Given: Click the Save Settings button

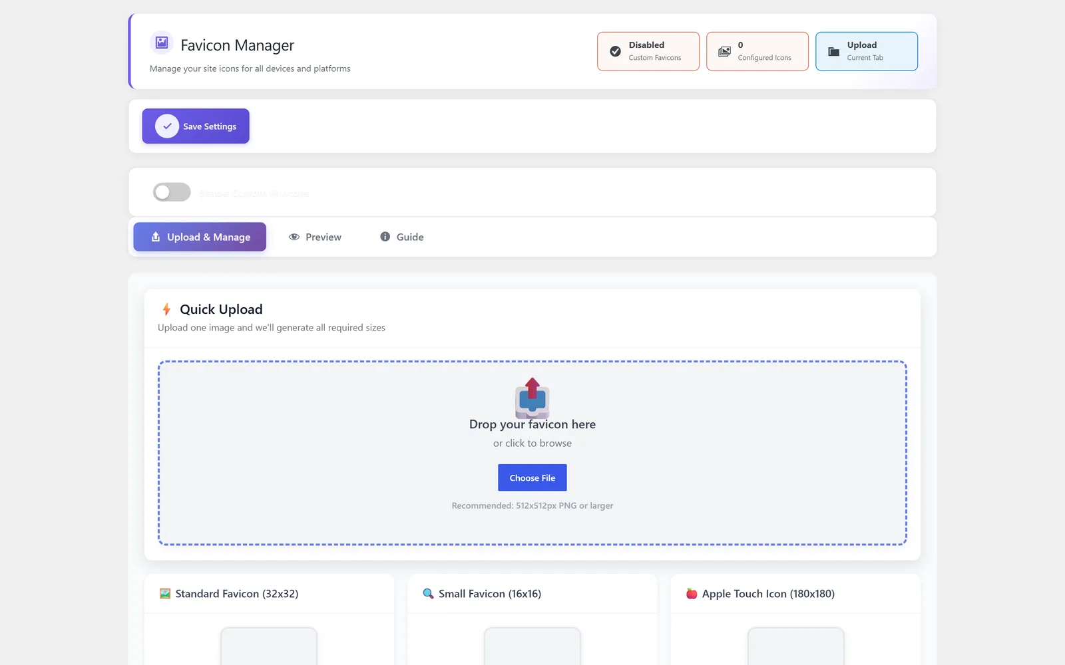Looking at the screenshot, I should 196,126.
